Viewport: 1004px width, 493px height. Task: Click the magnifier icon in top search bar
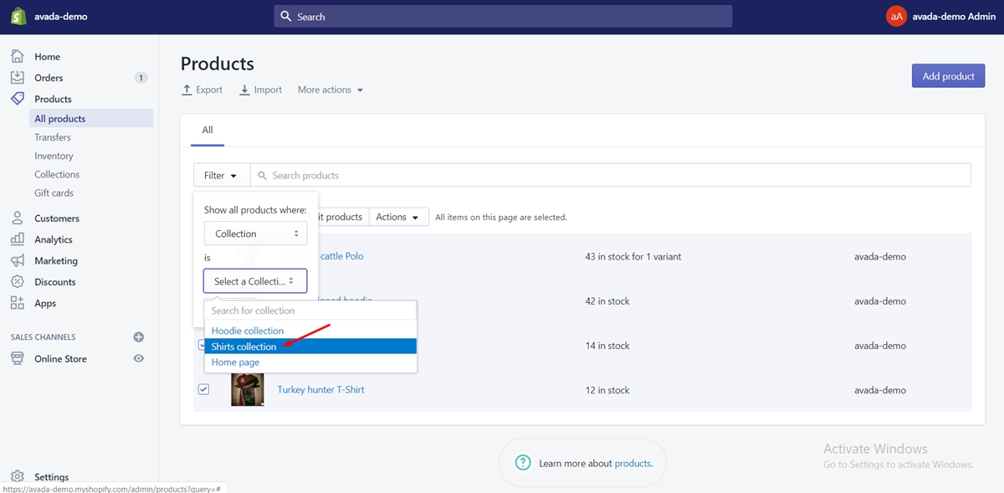(x=286, y=16)
